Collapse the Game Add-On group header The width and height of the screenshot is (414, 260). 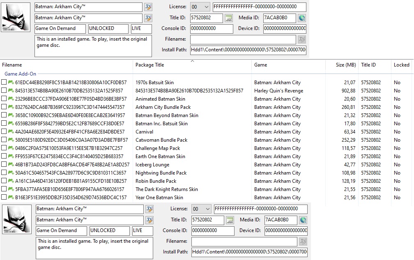click(21, 74)
